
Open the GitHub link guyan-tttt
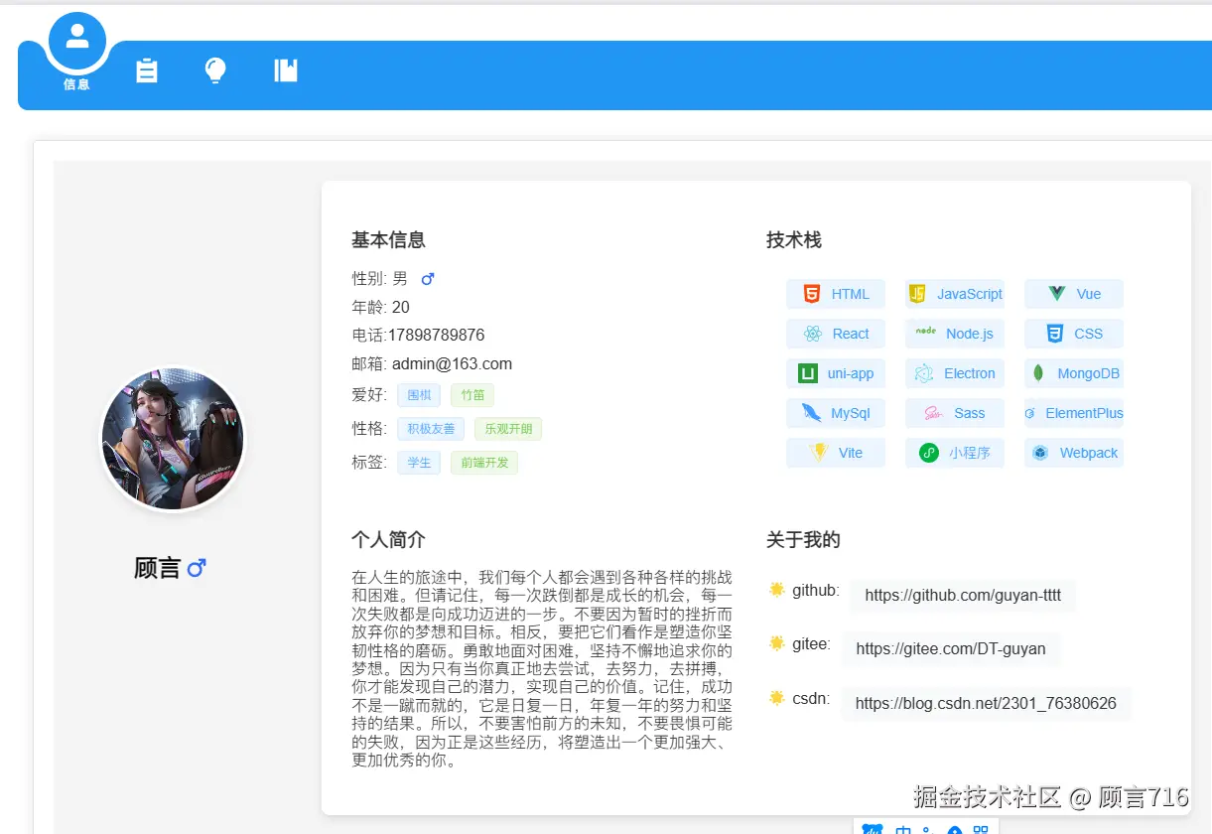(963, 596)
